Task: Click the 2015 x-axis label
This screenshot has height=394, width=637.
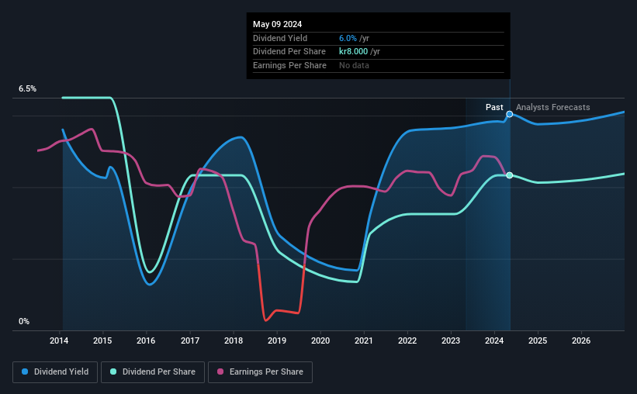Action: pos(102,340)
